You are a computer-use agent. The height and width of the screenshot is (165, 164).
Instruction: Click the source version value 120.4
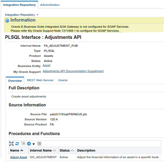click(x=54, y=119)
